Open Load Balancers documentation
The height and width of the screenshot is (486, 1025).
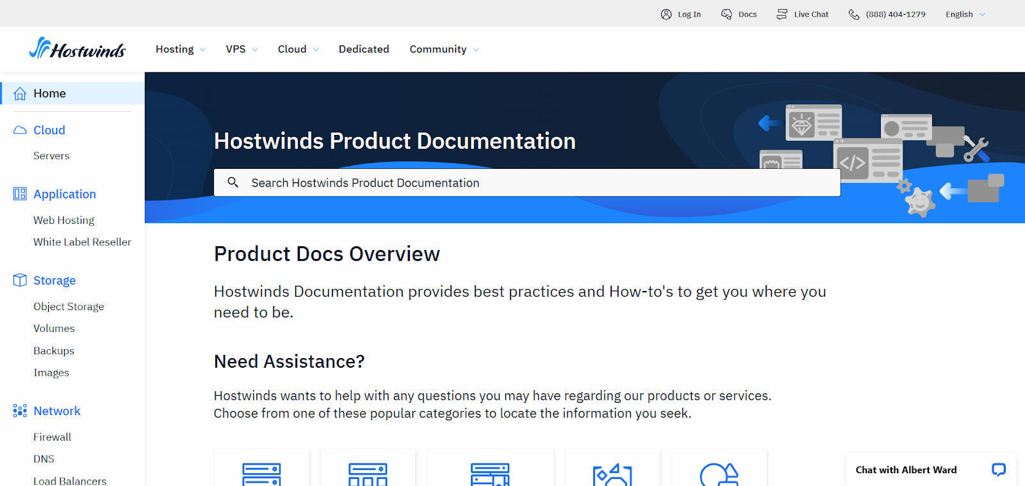pyautogui.click(x=70, y=480)
